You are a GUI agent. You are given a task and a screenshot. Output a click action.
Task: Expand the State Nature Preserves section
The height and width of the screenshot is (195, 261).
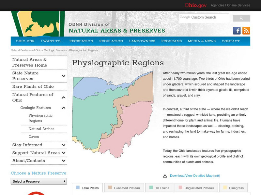pyautogui.click(x=64, y=76)
